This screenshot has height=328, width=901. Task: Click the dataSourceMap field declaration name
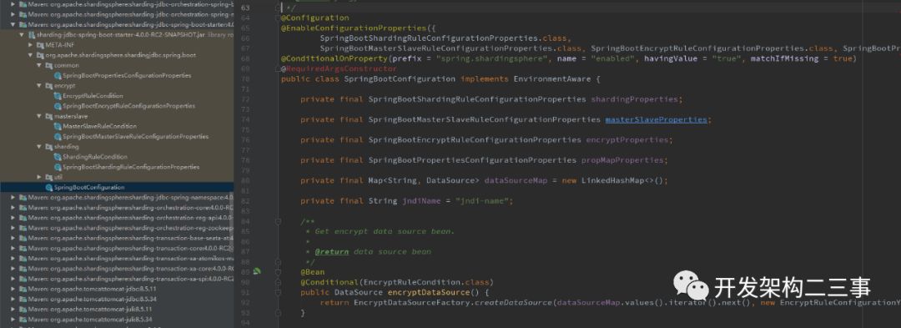coord(516,180)
